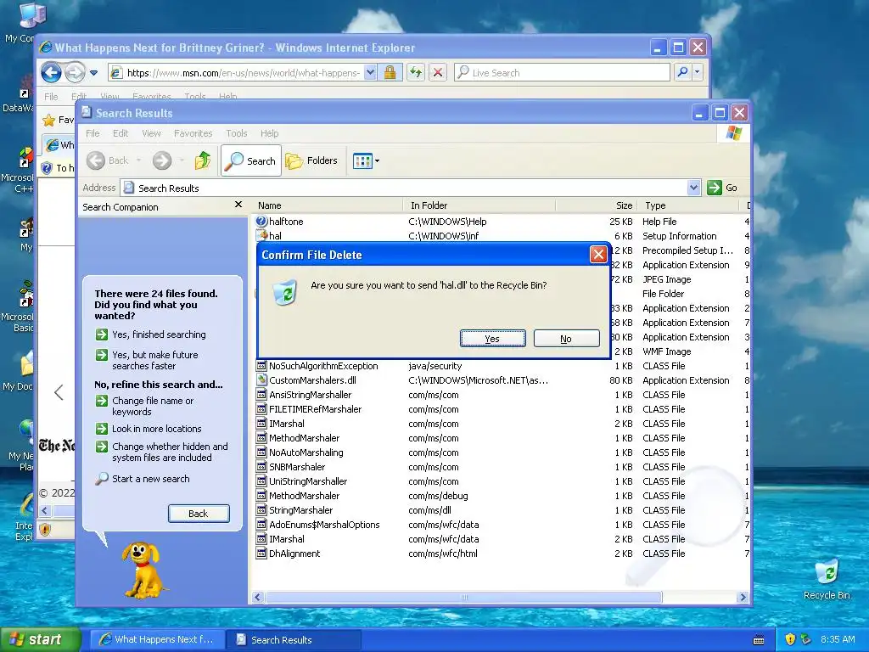Click the Internet Explorer stop icon
The height and width of the screenshot is (652, 869).
tap(438, 72)
